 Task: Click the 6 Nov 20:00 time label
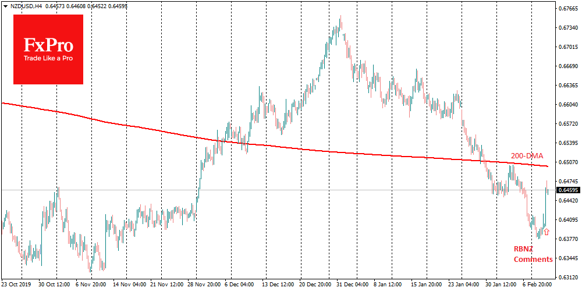tap(89, 286)
